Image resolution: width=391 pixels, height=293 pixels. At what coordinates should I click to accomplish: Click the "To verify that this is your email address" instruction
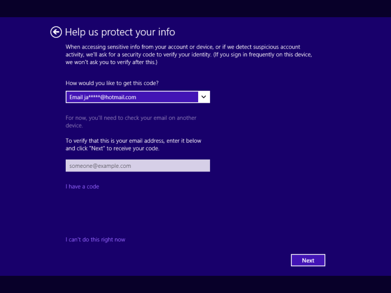tap(133, 141)
